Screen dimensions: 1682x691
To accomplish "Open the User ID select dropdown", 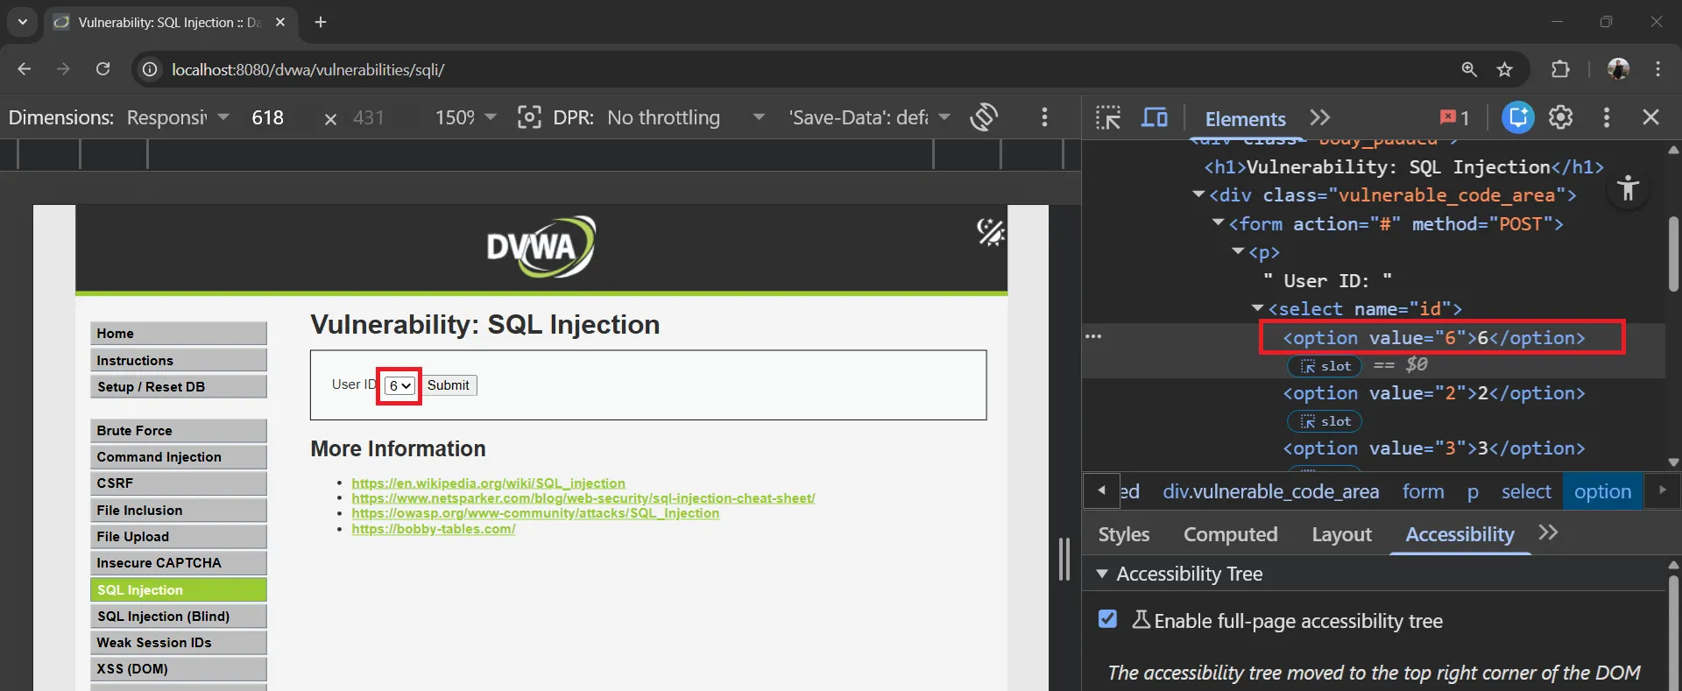I will coord(399,385).
